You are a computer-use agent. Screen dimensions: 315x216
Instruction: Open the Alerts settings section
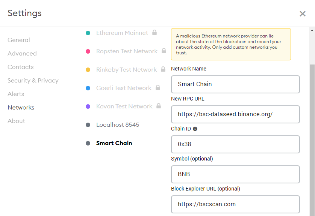coord(16,94)
